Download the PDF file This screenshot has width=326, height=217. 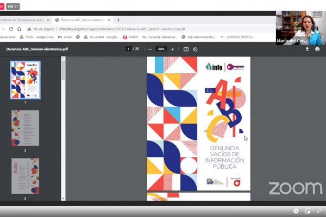tap(307, 49)
